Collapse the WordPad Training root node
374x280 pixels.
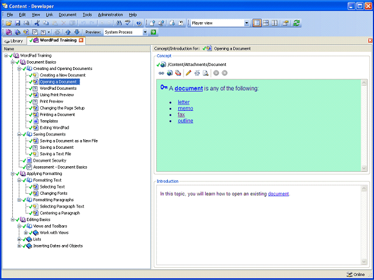(x=6, y=55)
